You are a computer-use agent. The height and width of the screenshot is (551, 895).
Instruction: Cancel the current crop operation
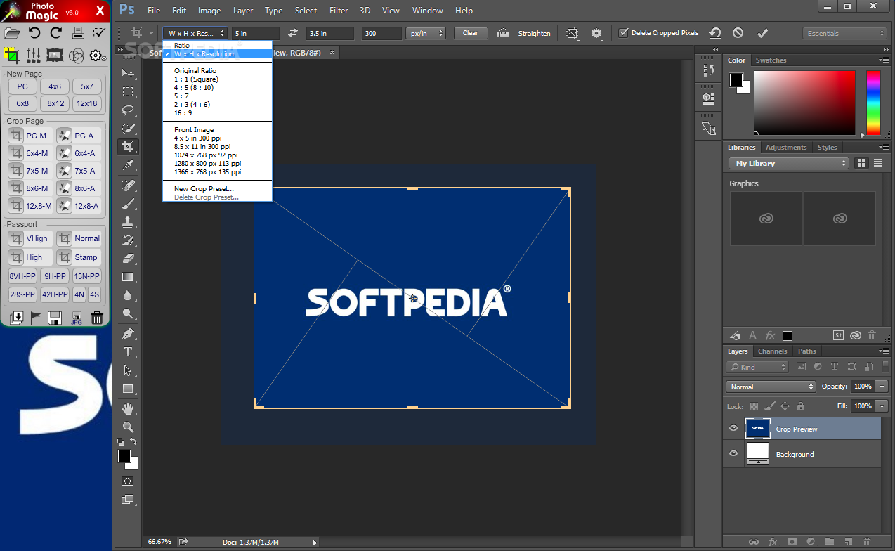pos(738,33)
